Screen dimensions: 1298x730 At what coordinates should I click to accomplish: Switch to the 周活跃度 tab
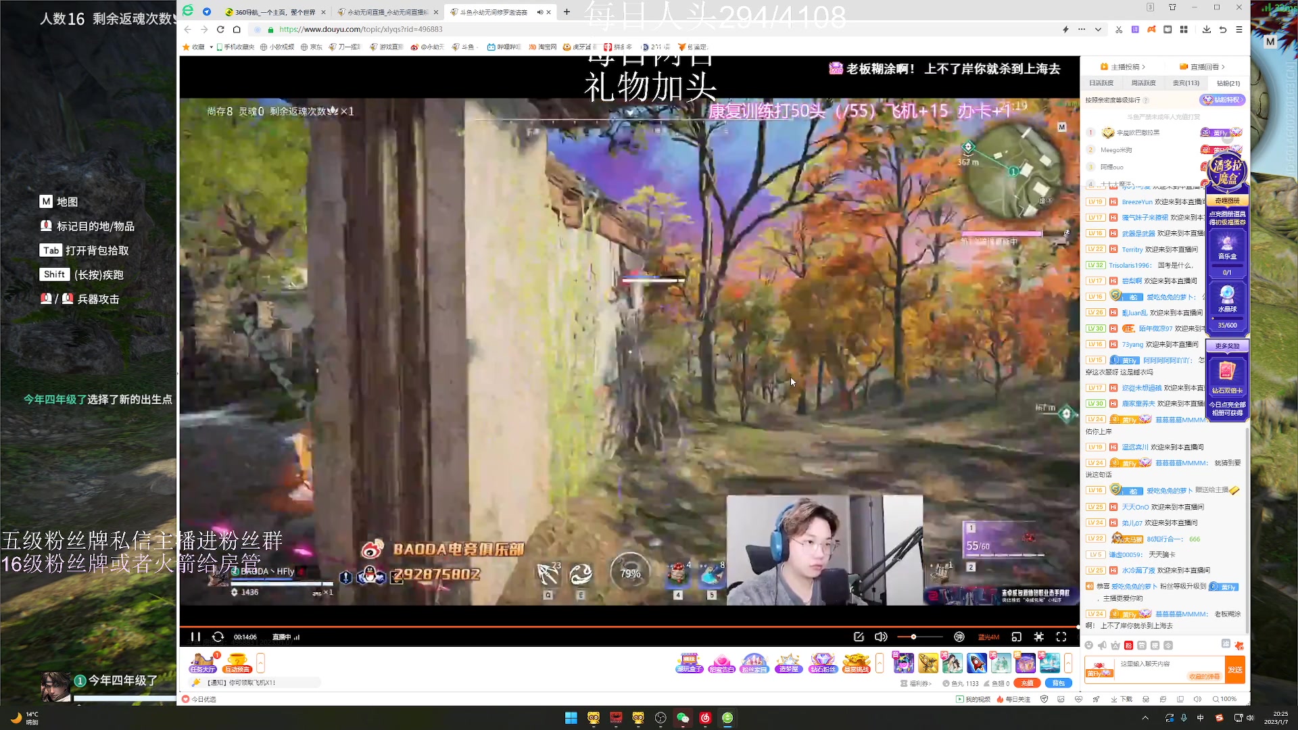click(1143, 83)
